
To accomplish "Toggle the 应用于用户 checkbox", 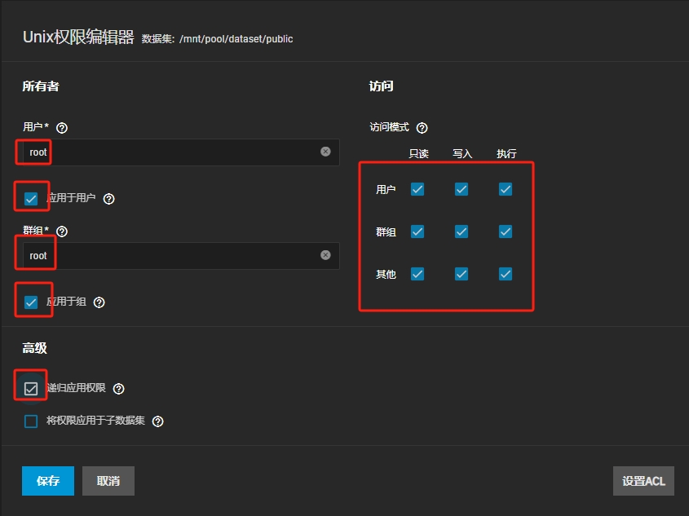I will 31,199.
